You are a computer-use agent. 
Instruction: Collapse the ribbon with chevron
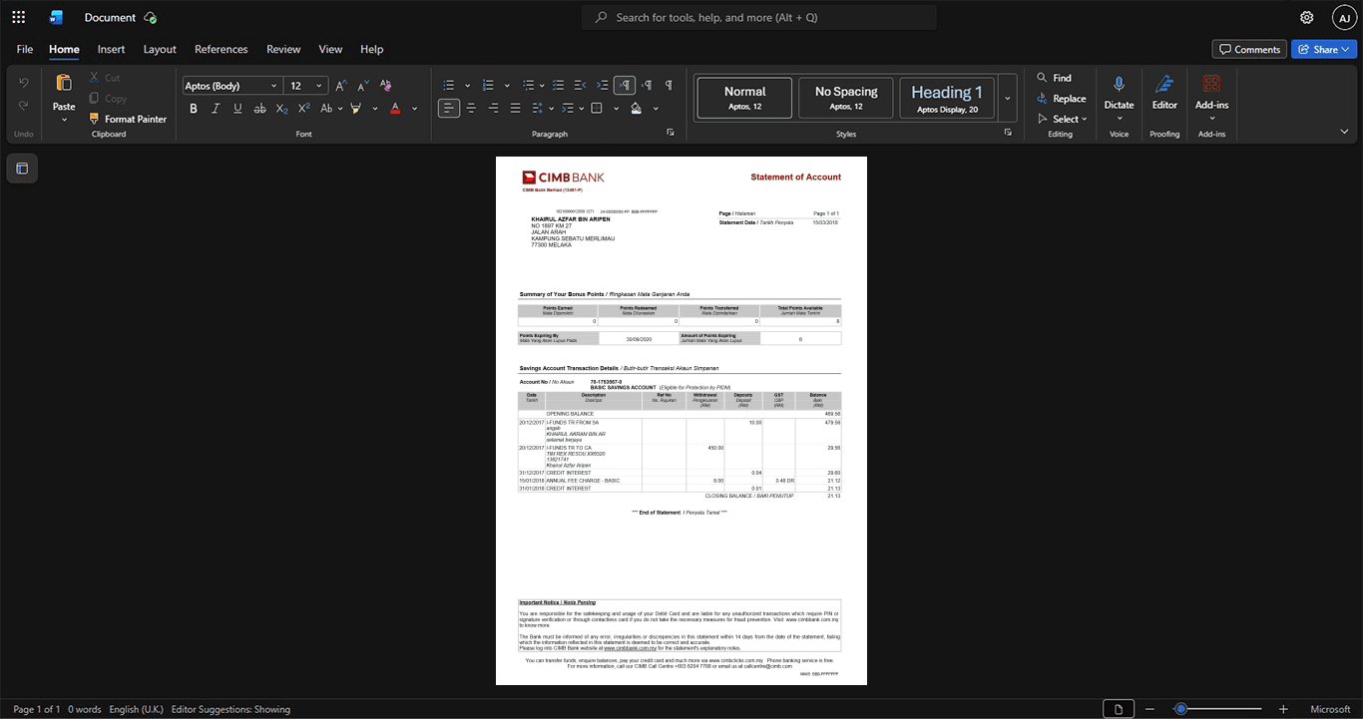[x=1344, y=132]
